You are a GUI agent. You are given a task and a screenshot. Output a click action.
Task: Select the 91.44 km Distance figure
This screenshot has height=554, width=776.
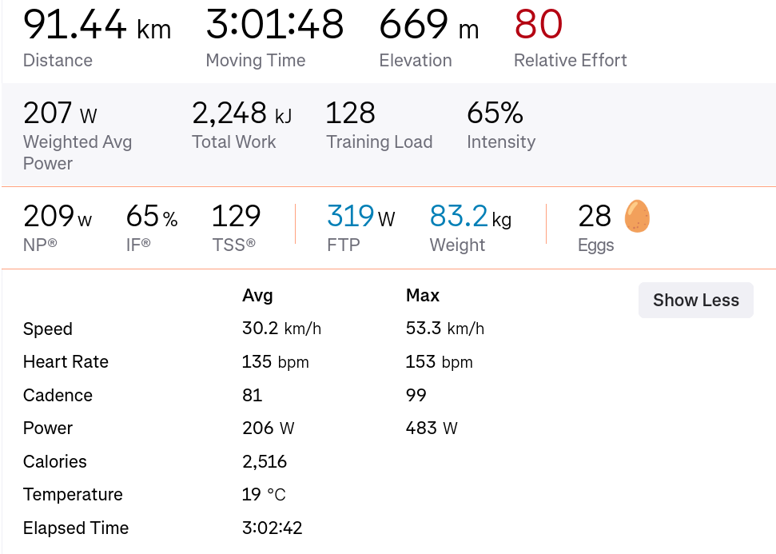click(x=97, y=24)
